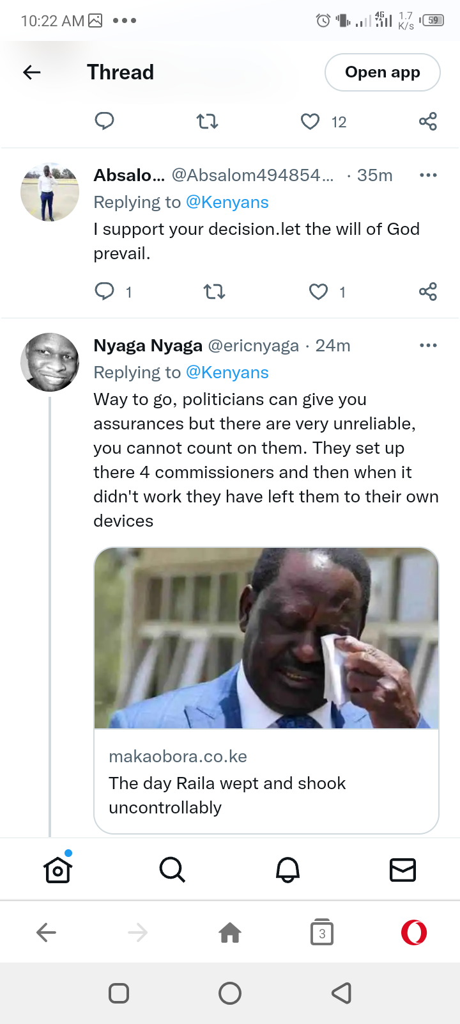Screen dimensions: 460x1024
Task: Retweet the top tweet
Action: (207, 122)
